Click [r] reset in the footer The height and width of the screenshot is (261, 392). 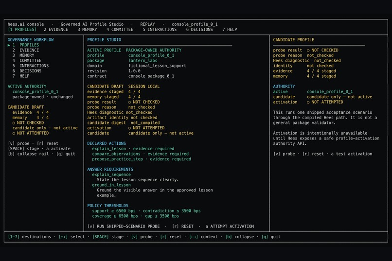tap(171, 237)
